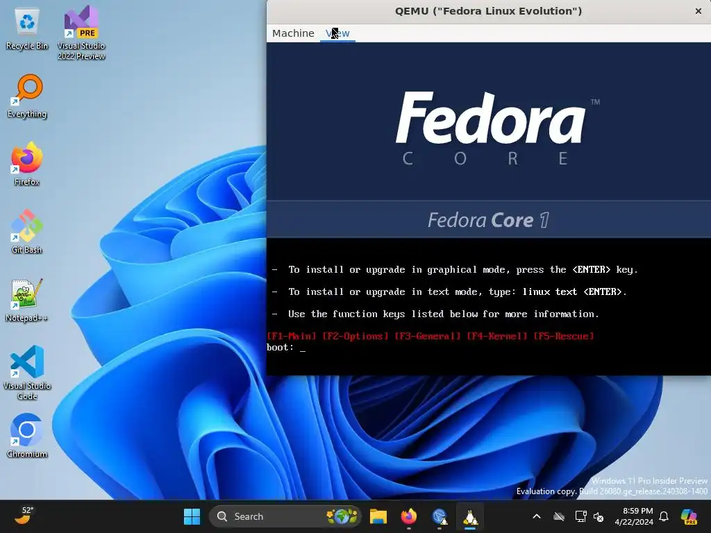Click the F2-Options text in boot screen
Image resolution: width=711 pixels, height=533 pixels.
coord(355,337)
